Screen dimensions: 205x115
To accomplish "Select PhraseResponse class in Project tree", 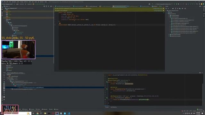I will coord(20,32).
